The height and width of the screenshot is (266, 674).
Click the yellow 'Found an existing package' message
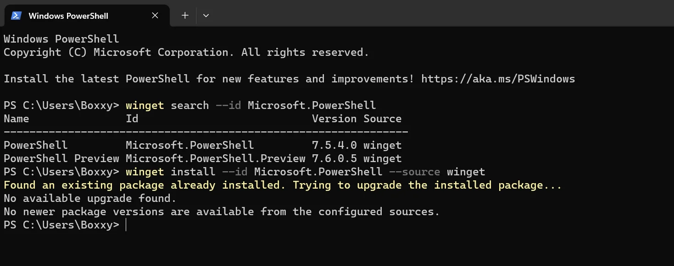coord(283,185)
